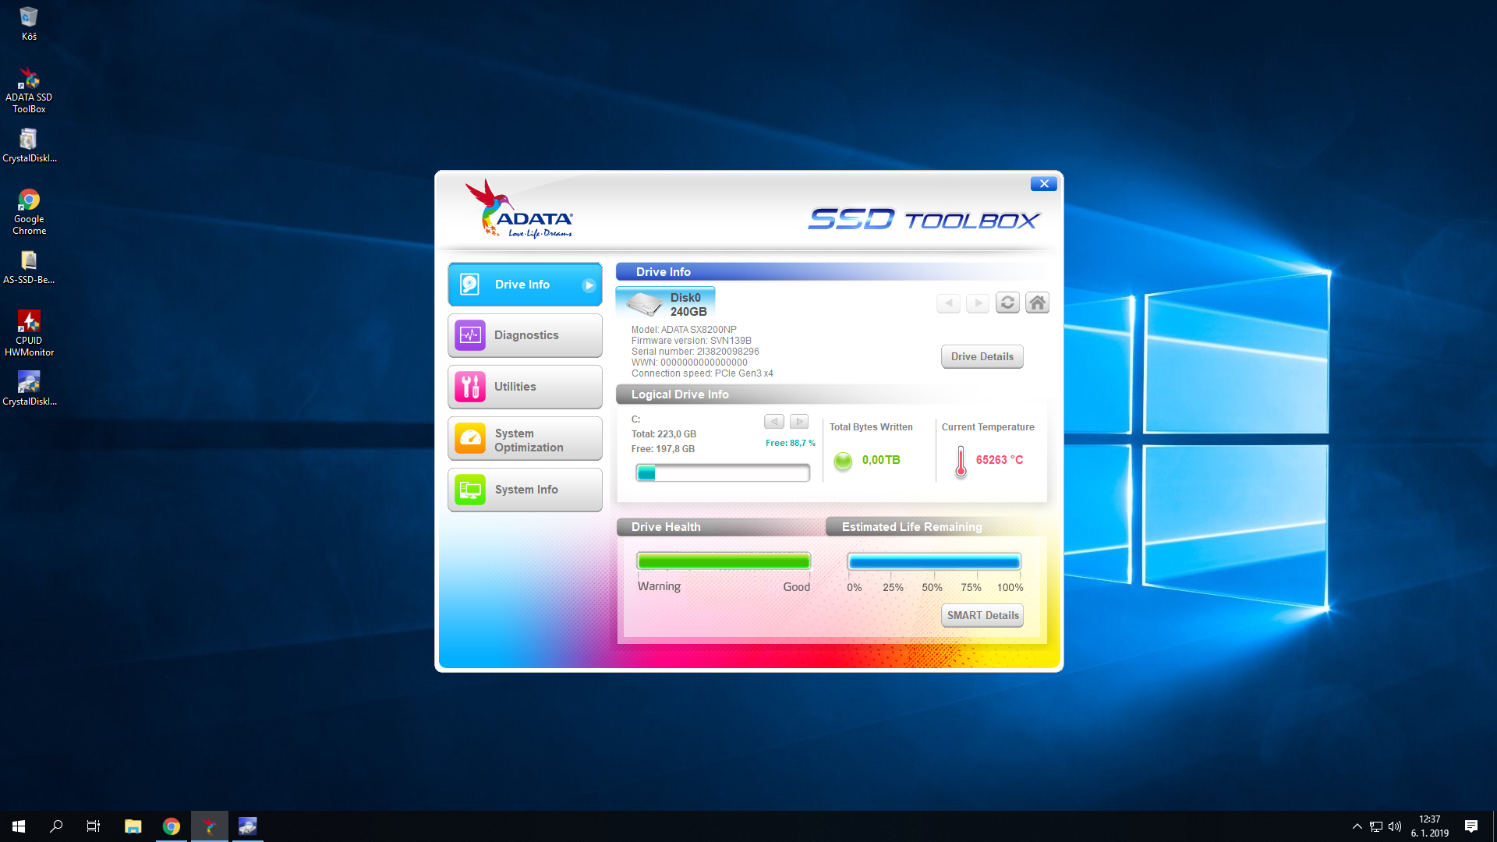Click the green Drive Health bar
The width and height of the screenshot is (1497, 842).
tap(724, 561)
